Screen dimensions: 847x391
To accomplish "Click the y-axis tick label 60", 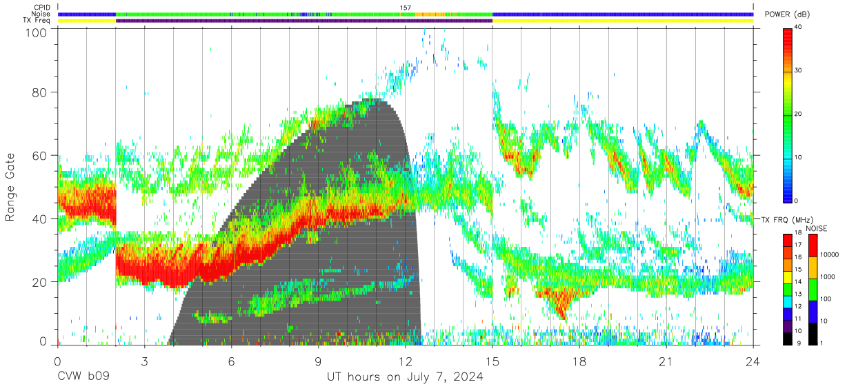I will [x=40, y=156].
